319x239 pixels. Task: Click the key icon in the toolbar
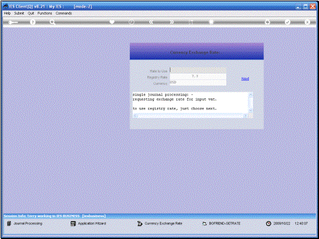pos(13,22)
